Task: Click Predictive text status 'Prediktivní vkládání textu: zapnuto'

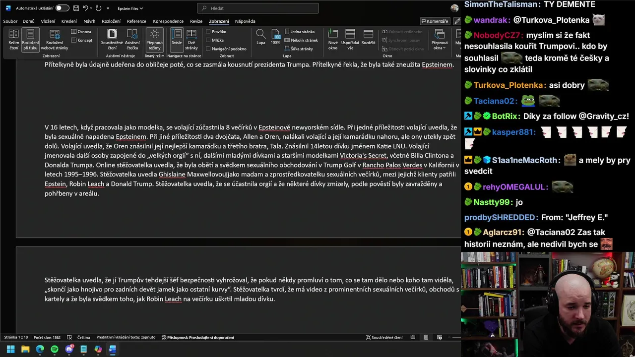Action: (x=126, y=338)
